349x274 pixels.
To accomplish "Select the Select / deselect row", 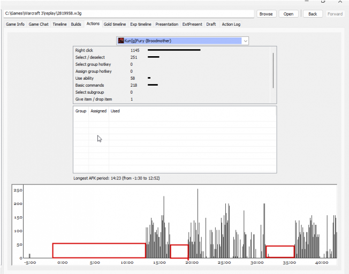I will pyautogui.click(x=171, y=57).
